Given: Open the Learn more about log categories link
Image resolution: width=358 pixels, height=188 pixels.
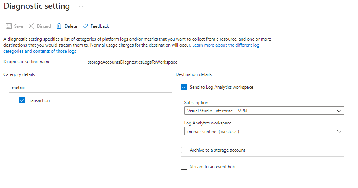Looking at the screenshot, I should 226,45.
